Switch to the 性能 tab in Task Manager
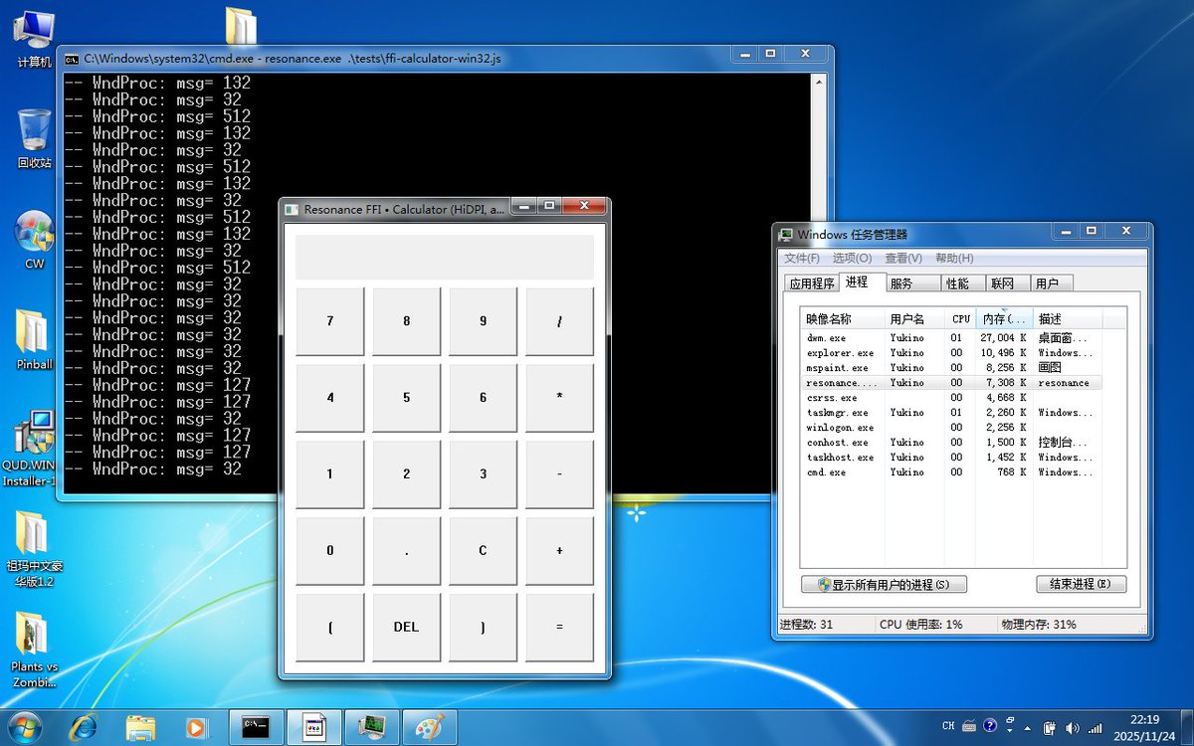1194x746 pixels. coord(958,282)
